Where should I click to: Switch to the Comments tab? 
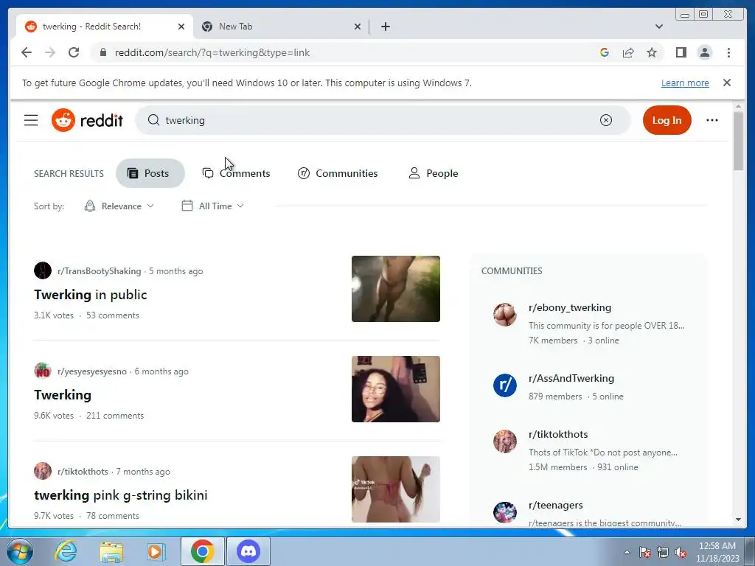(x=236, y=173)
